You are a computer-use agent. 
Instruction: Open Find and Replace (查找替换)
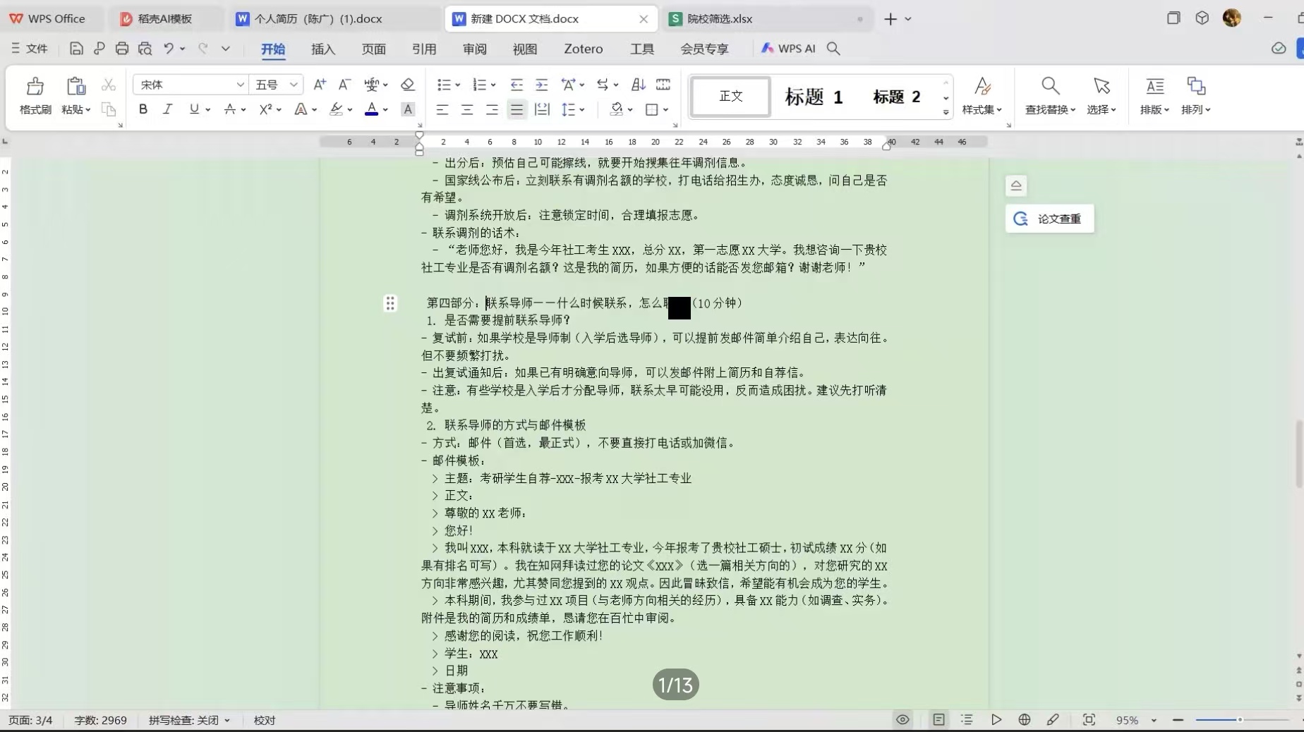click(1050, 95)
